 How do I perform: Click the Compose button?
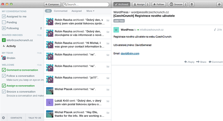52,5
